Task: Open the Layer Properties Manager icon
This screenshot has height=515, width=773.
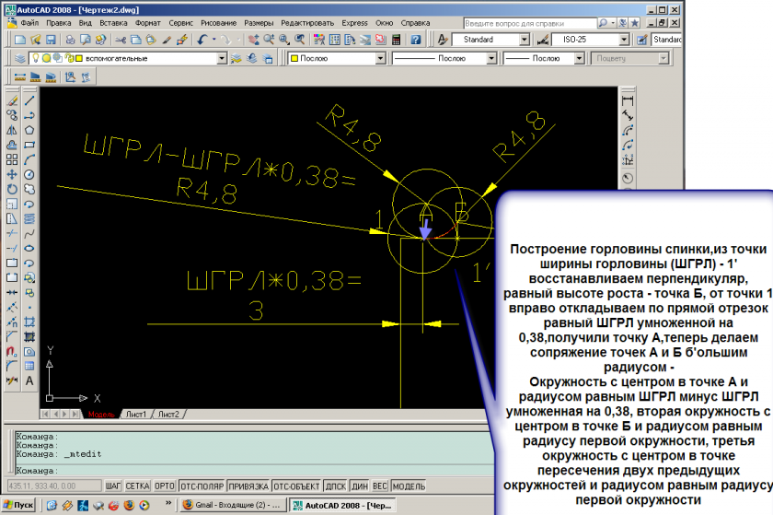Action: pyautogui.click(x=20, y=58)
